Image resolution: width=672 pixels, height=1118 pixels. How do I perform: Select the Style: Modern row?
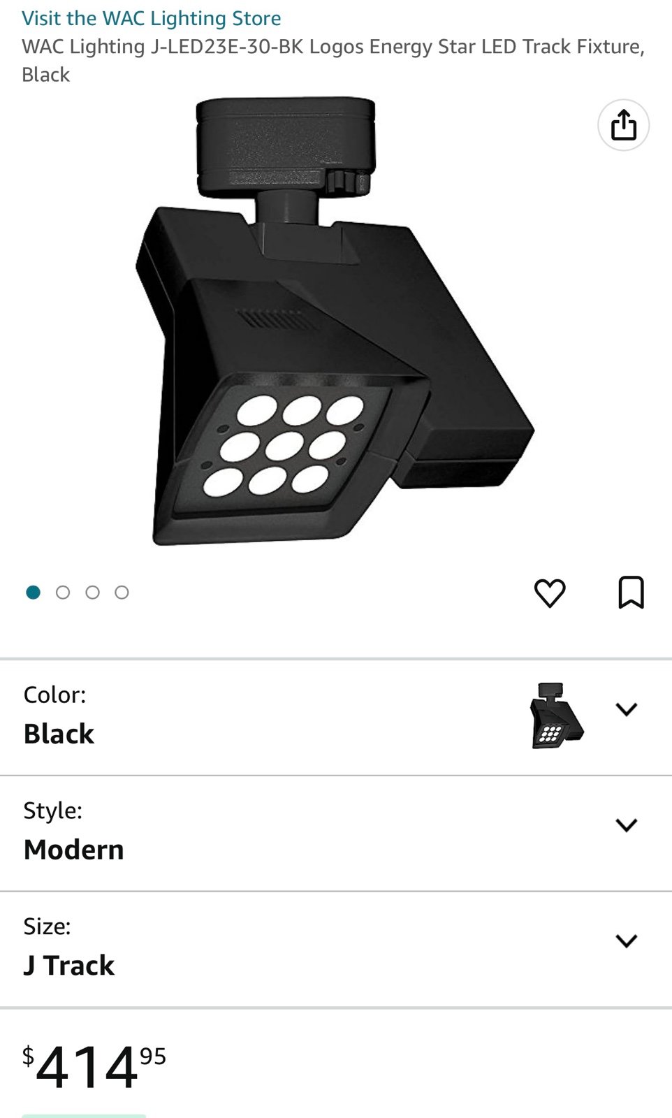coord(336,833)
